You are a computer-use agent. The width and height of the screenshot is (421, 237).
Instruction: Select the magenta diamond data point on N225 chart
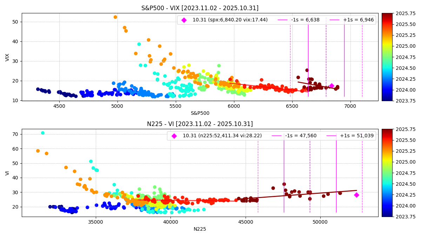point(356,195)
